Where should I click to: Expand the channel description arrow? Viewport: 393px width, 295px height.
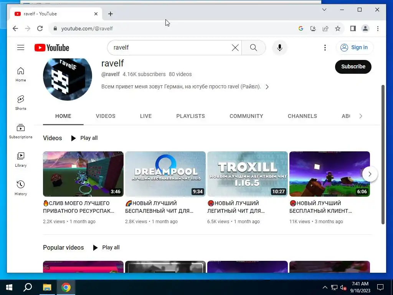(267, 87)
